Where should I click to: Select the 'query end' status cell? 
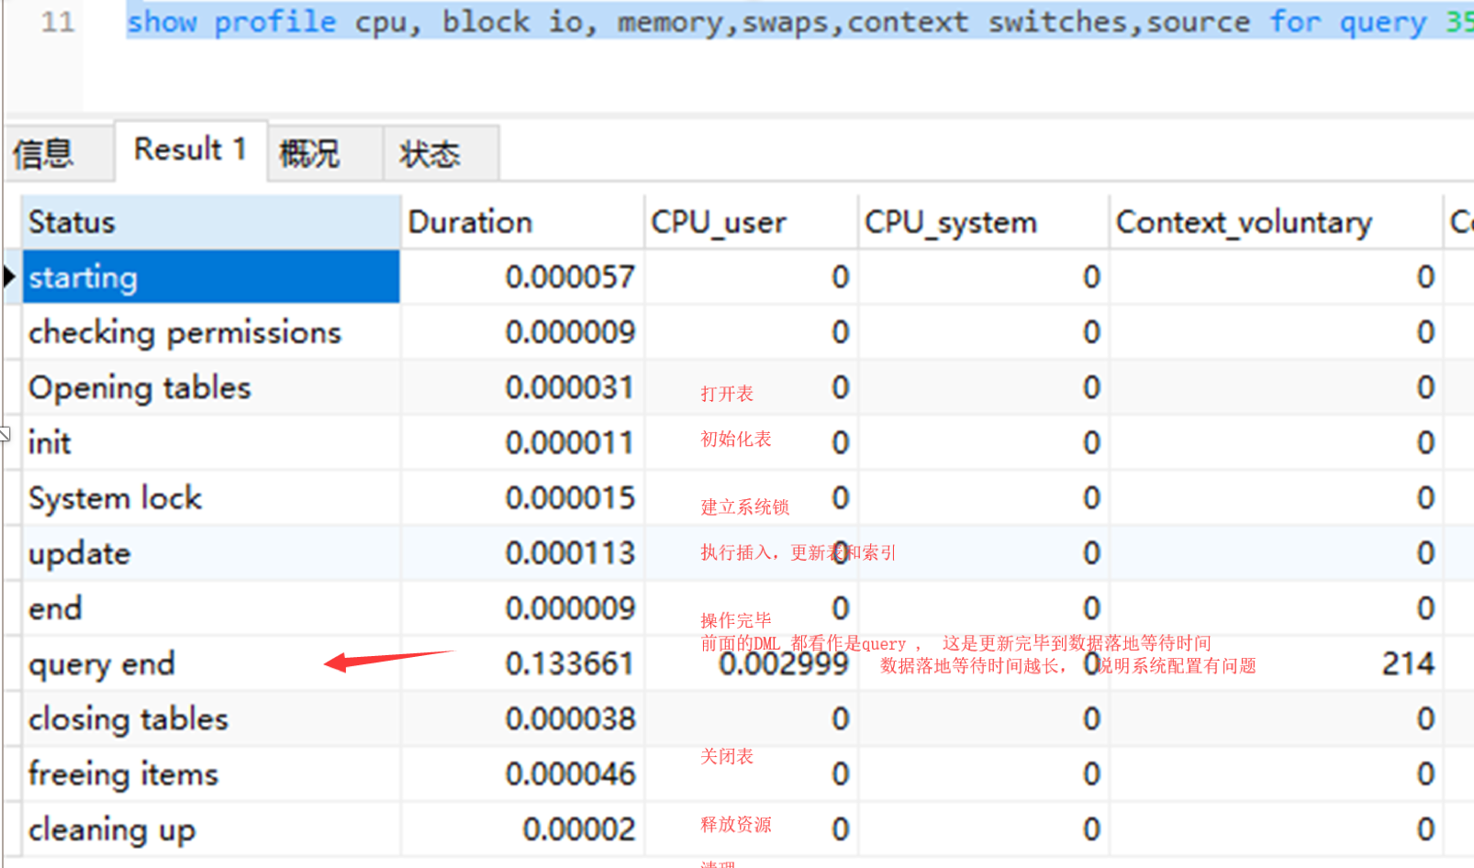coord(211,663)
